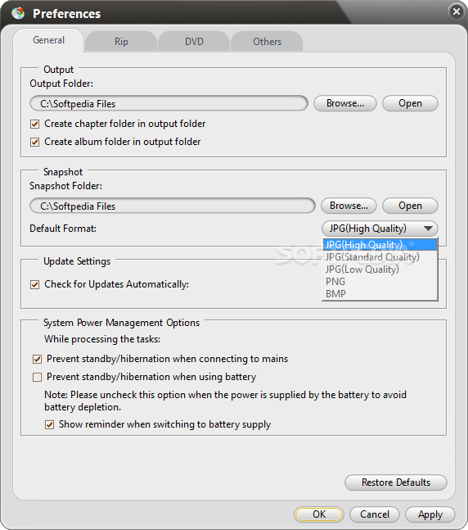Viewport: 468px width, 530px height.
Task: Select BMP snapshot format
Action: click(380, 294)
